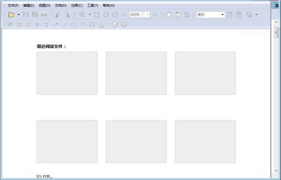
Task: Open the 文件(F) menu
Action: click(13, 6)
